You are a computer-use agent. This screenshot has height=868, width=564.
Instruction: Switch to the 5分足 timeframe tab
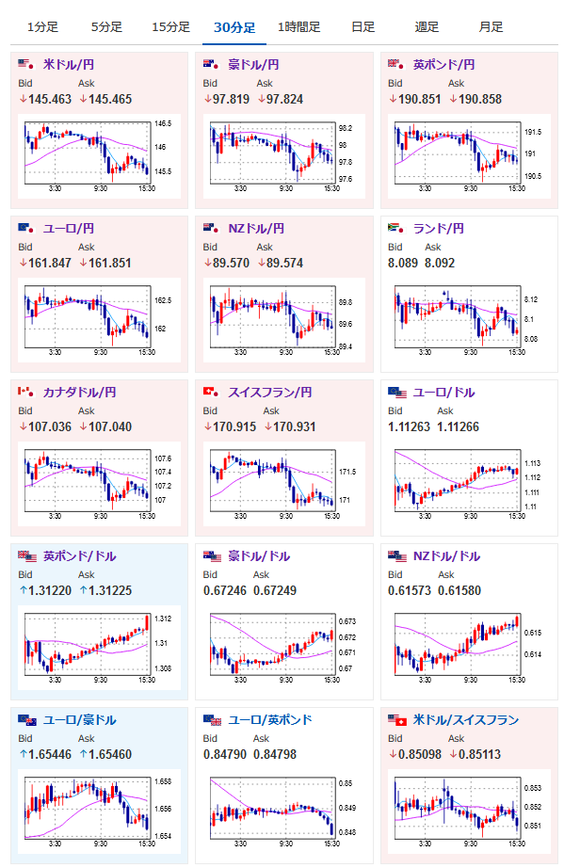pos(106,27)
